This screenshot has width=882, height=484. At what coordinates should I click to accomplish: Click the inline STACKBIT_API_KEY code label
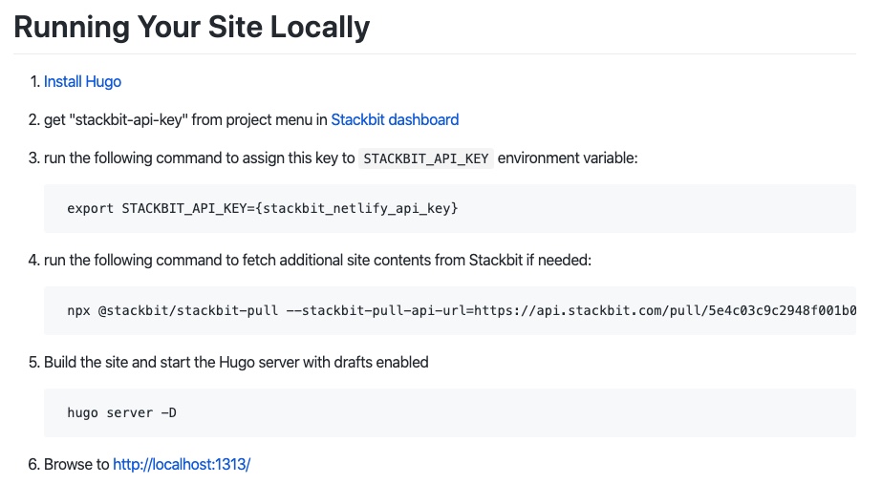[x=426, y=158]
